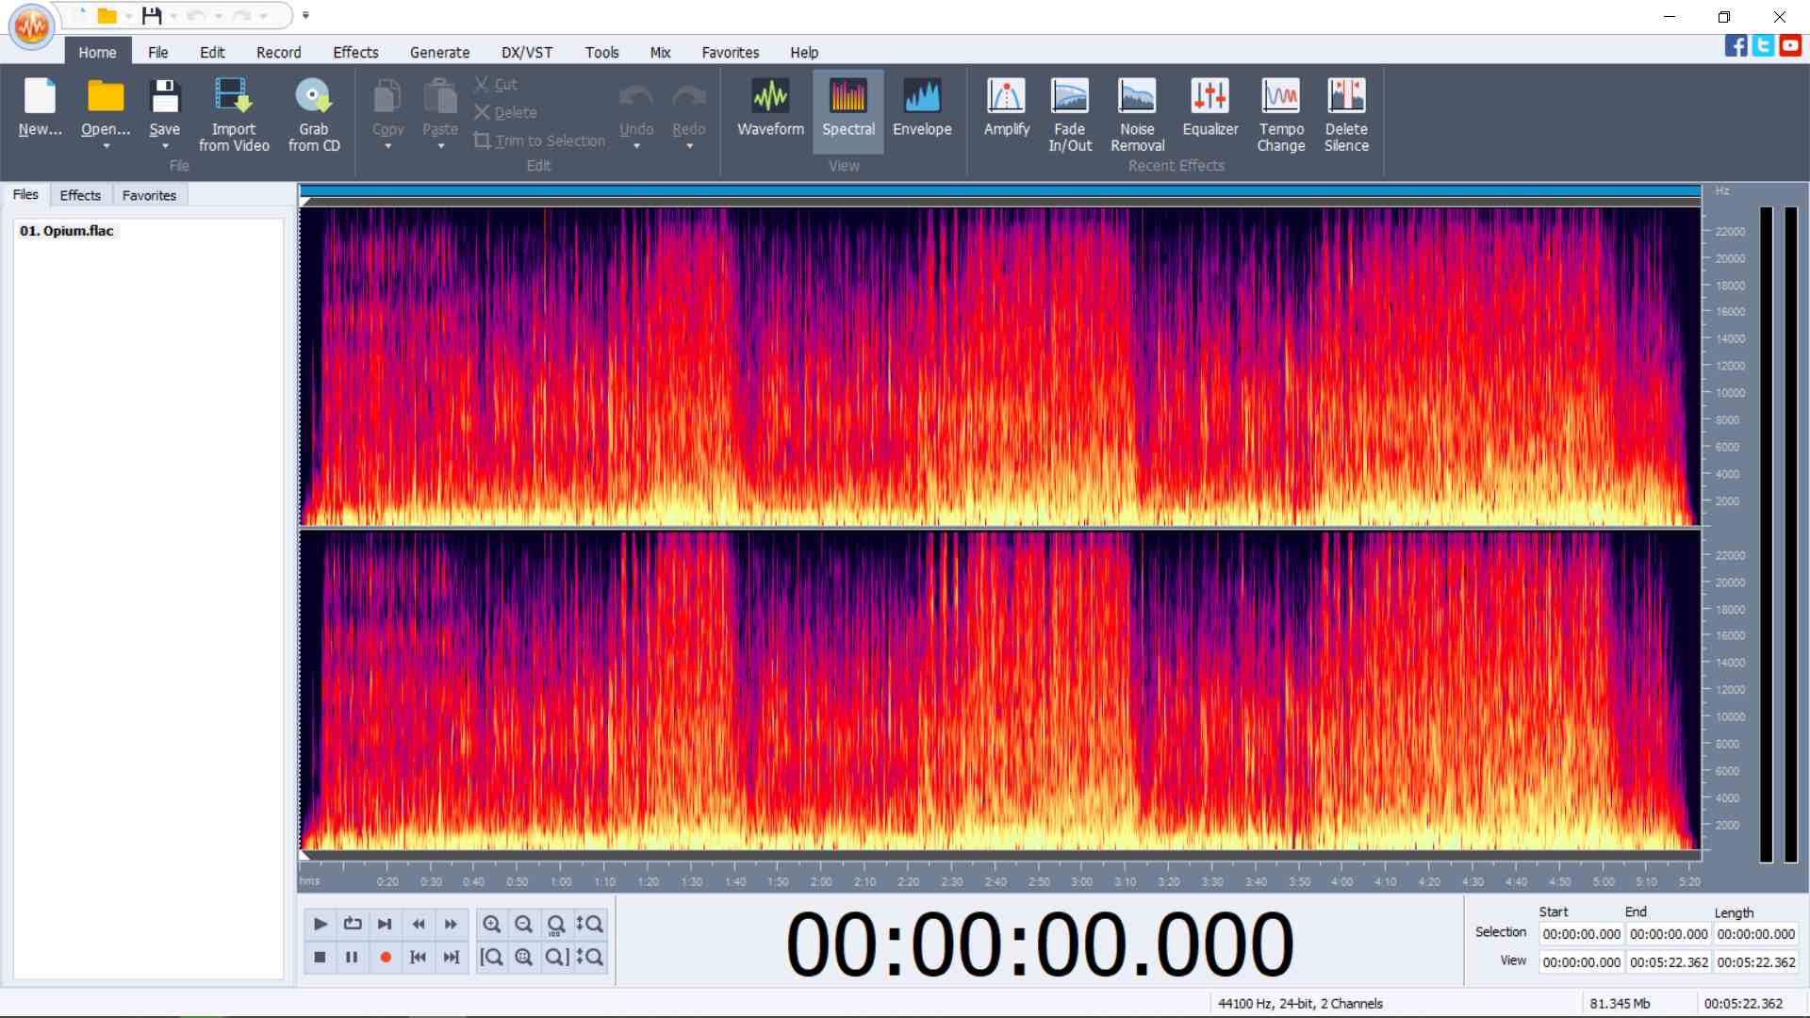
Task: Open the Equalizer effect
Action: [x=1209, y=110]
